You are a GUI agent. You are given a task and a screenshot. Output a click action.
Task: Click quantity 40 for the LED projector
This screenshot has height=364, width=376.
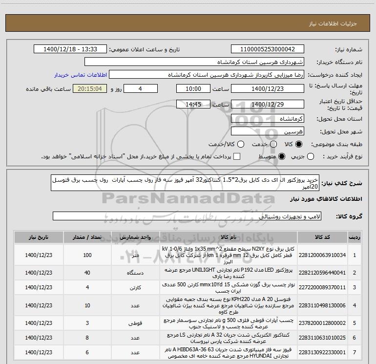click(x=87, y=273)
